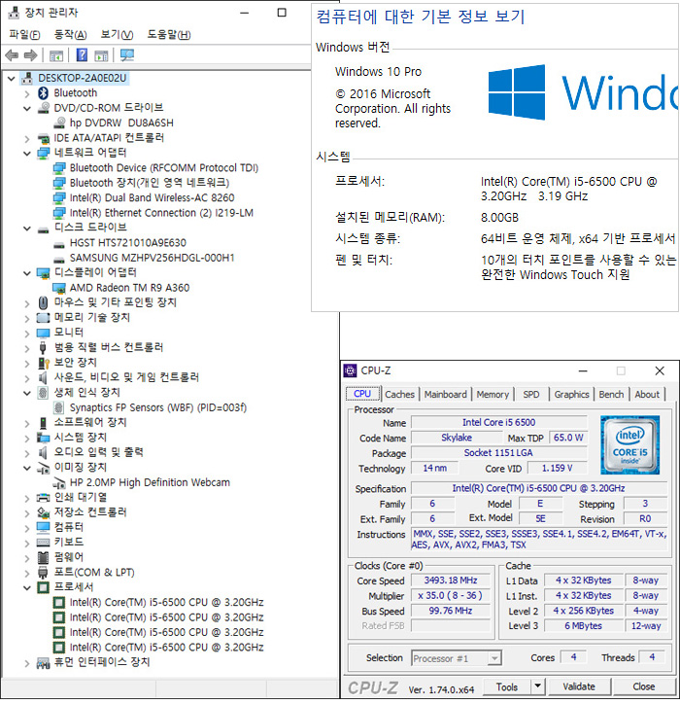Open the 도움말(H) menu
Image resolution: width=680 pixels, height=704 pixels.
[x=169, y=35]
